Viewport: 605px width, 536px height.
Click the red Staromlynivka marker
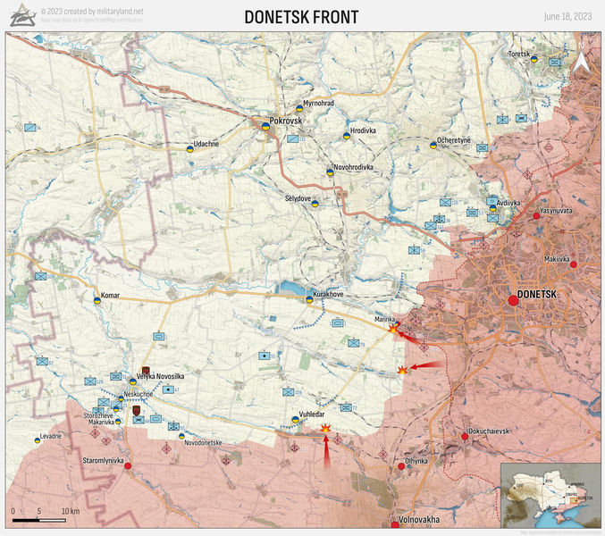(x=128, y=465)
